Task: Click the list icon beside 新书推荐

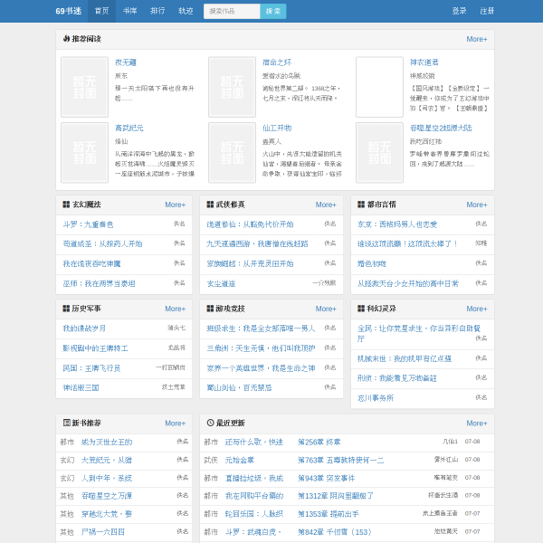Action: click(x=66, y=423)
